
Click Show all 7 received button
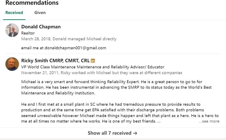(112, 133)
